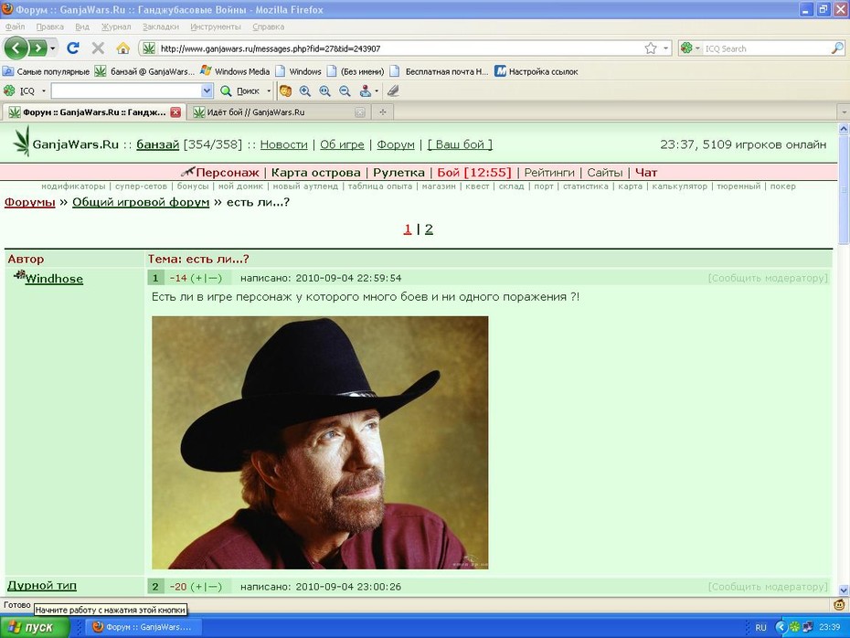Open the 'Новости' link
This screenshot has width=850, height=638.
tap(283, 144)
